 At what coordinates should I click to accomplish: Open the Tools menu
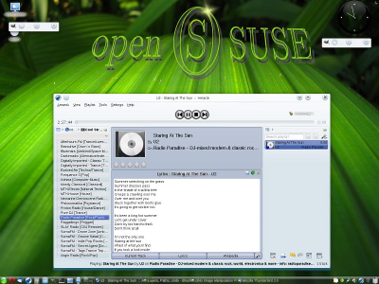(x=103, y=105)
